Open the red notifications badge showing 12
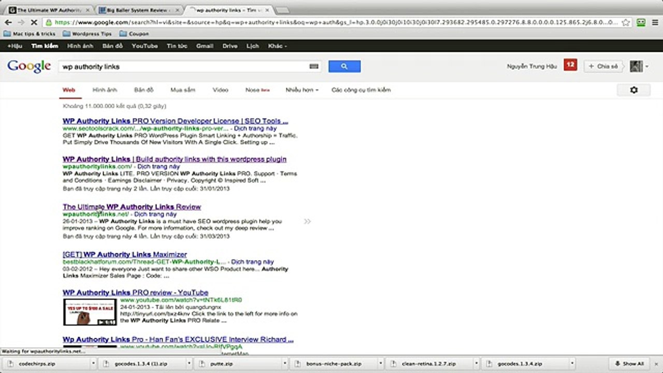This screenshot has height=373, width=663. click(570, 65)
